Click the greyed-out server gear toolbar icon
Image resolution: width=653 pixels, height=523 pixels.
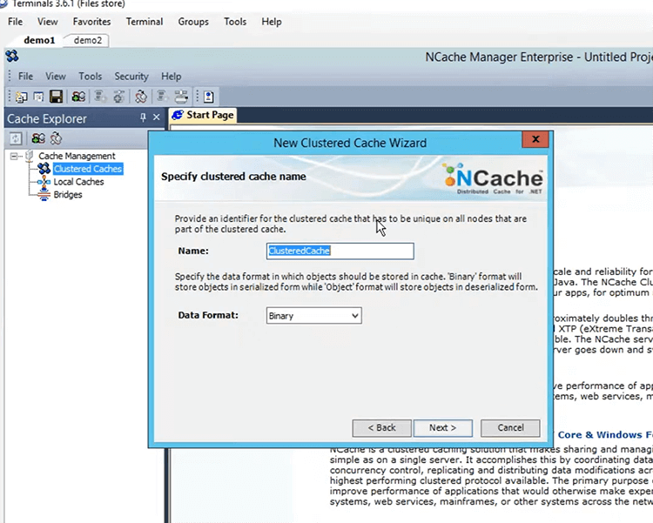100,97
